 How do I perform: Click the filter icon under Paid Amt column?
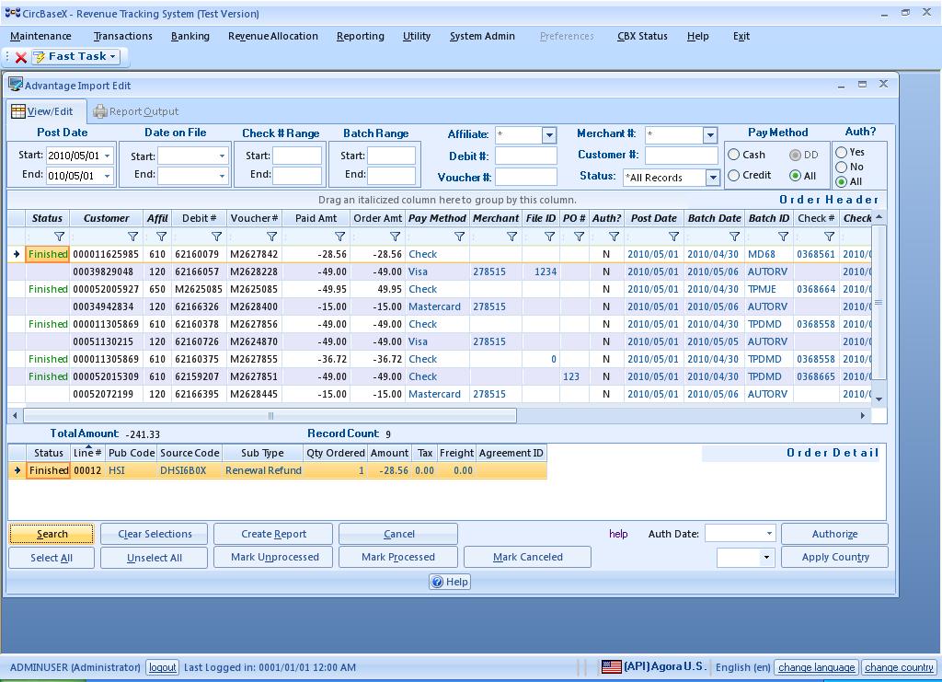click(x=339, y=237)
